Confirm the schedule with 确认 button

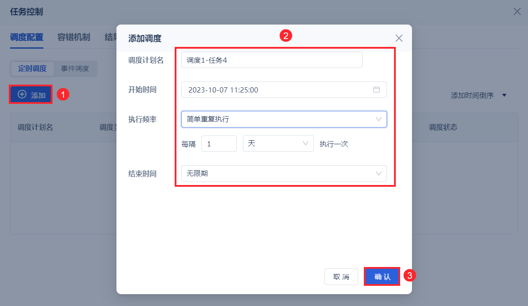pyautogui.click(x=382, y=277)
